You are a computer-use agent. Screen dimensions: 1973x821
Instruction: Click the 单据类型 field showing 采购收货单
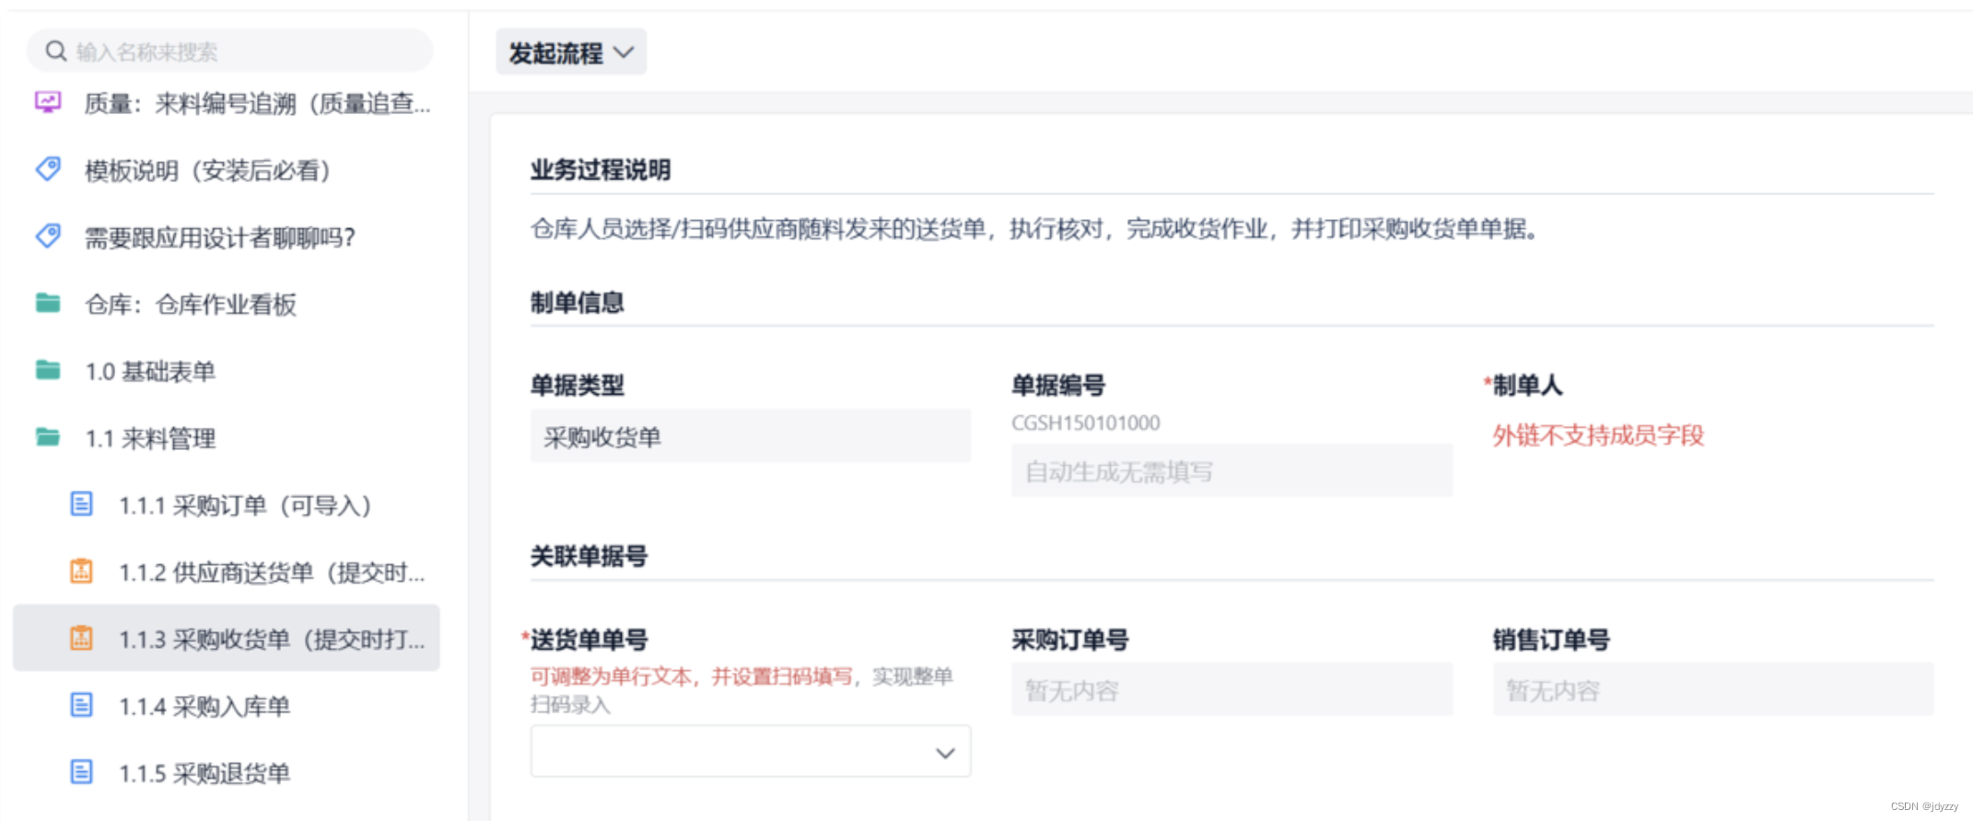(751, 436)
